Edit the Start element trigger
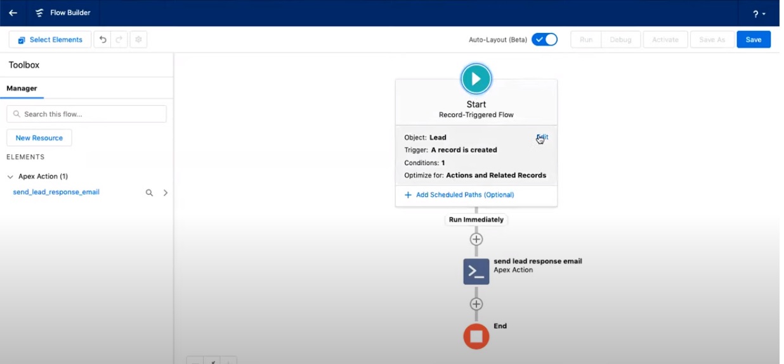This screenshot has width=784, height=364. coord(542,137)
